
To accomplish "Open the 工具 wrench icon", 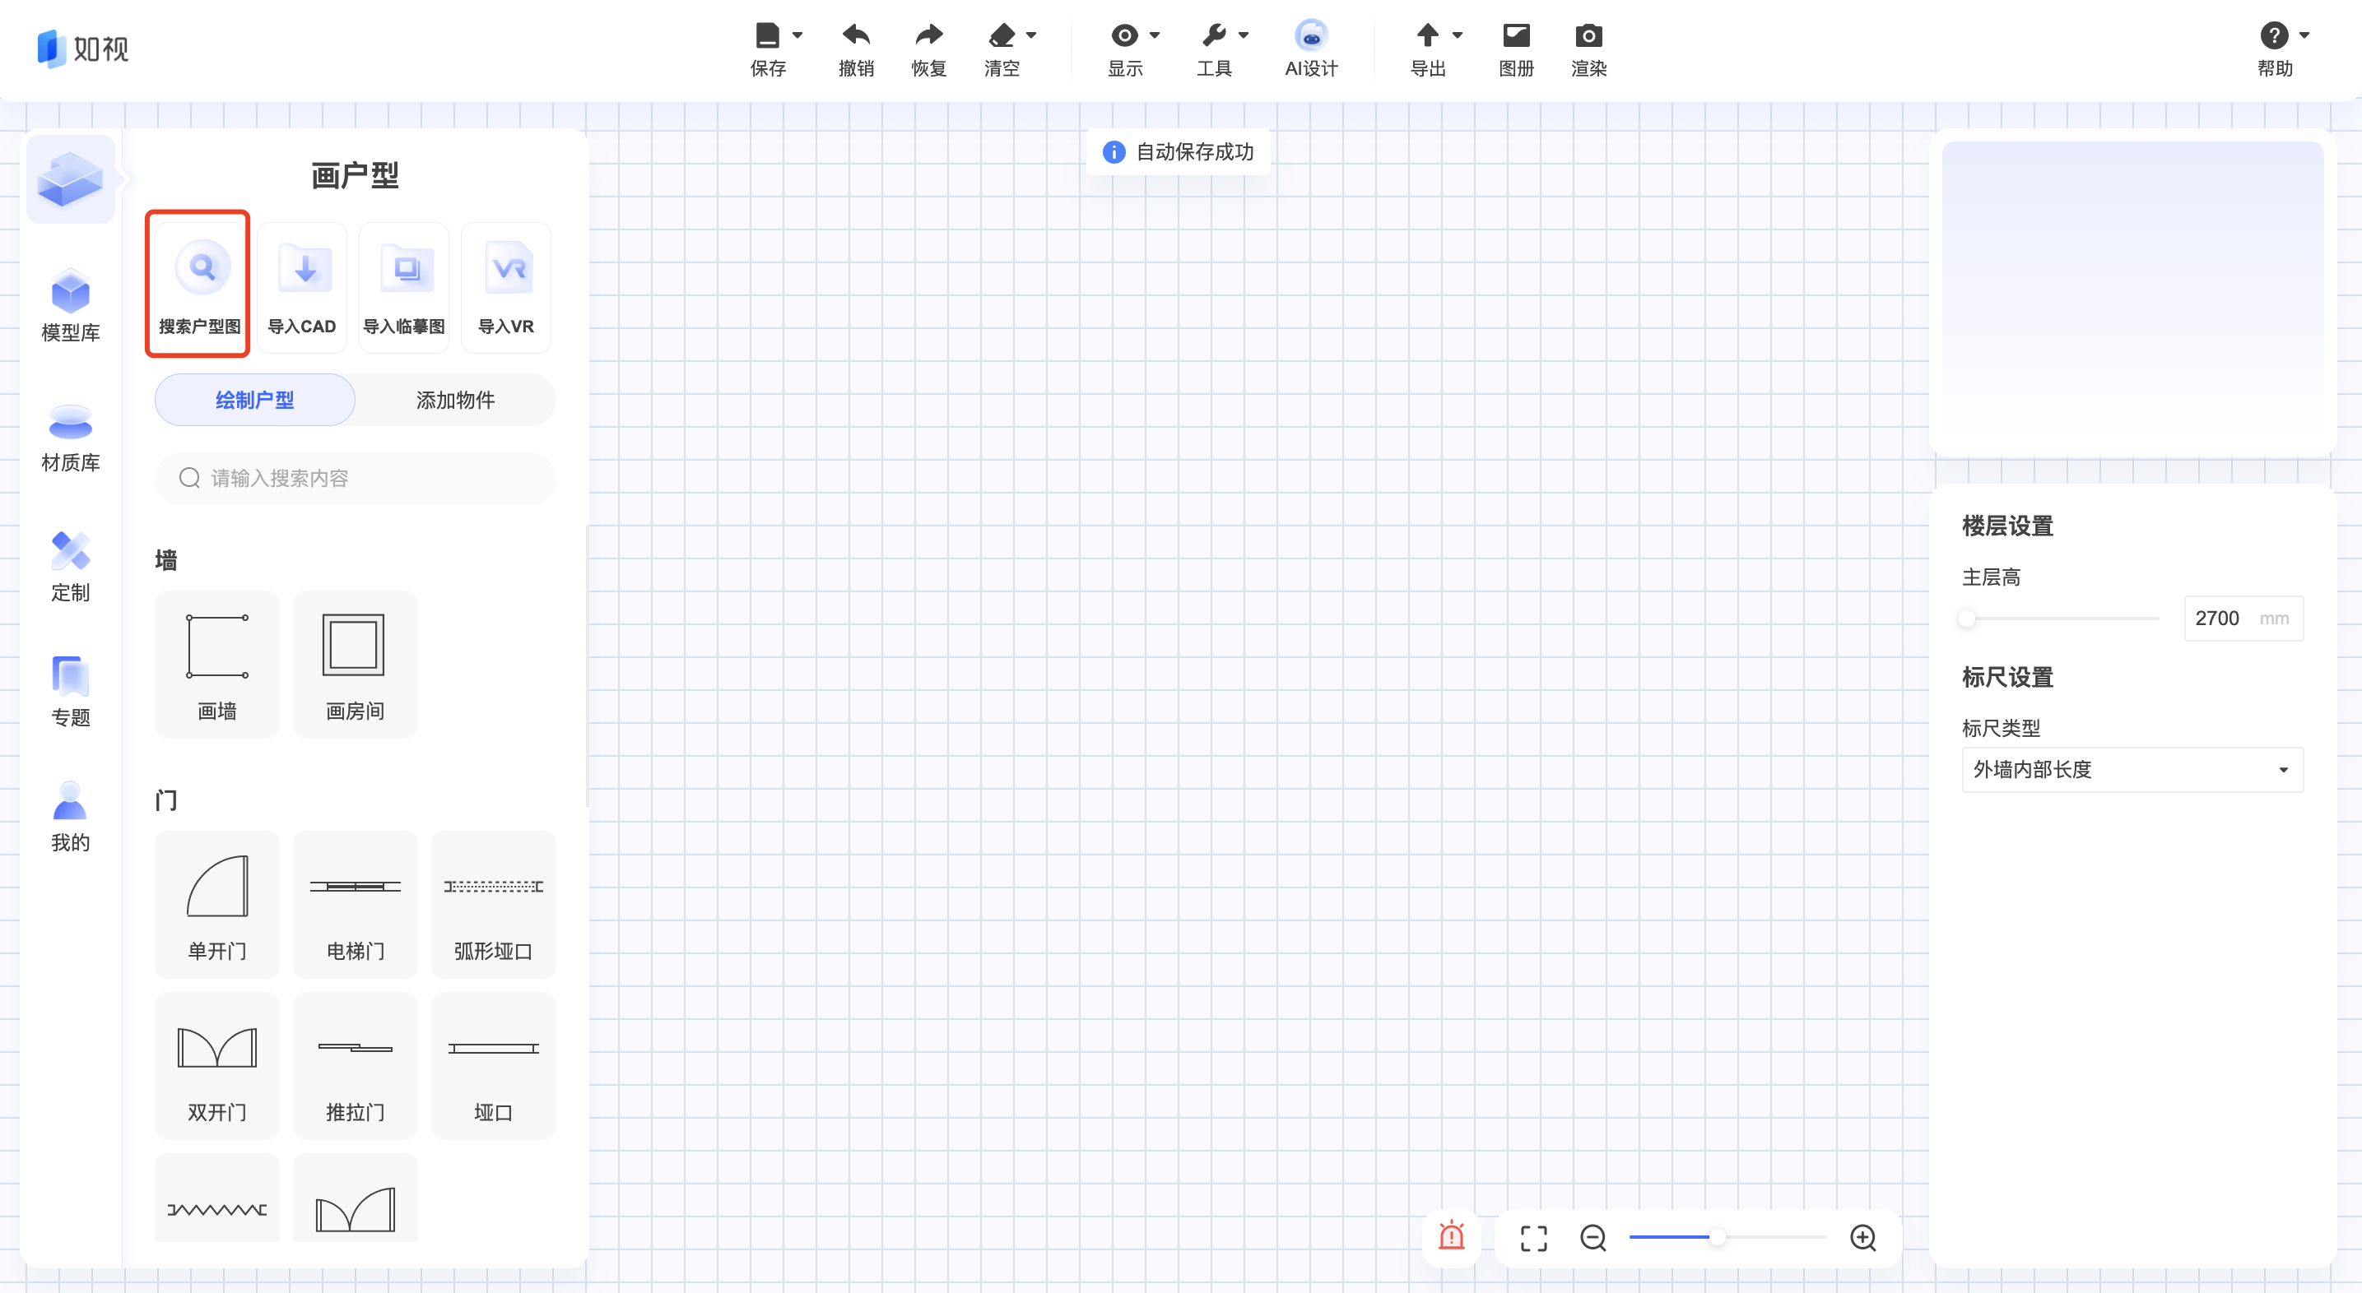I will tap(1213, 35).
